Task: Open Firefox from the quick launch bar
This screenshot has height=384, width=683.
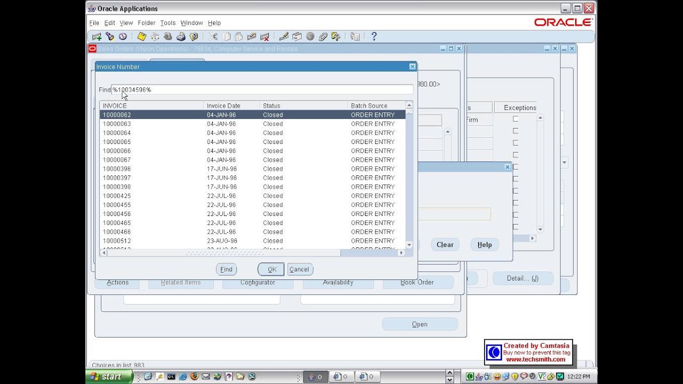Action: click(194, 377)
